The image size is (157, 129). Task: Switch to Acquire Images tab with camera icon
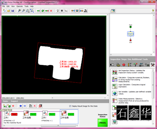click(x=112, y=65)
